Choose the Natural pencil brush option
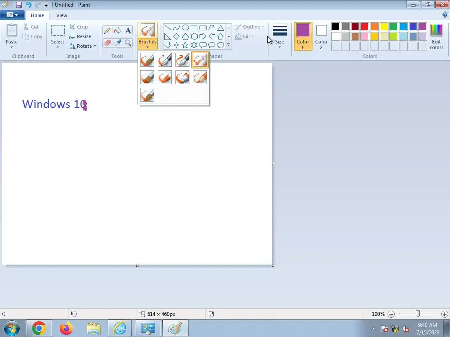 point(200,77)
